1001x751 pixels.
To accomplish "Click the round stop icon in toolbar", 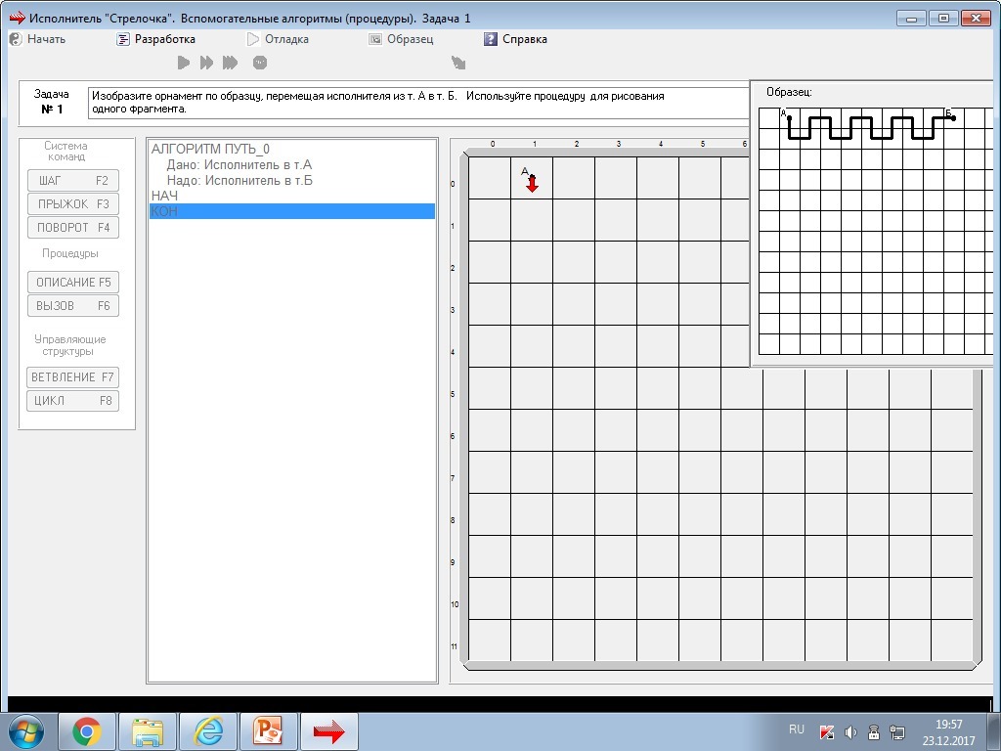I will (260, 63).
